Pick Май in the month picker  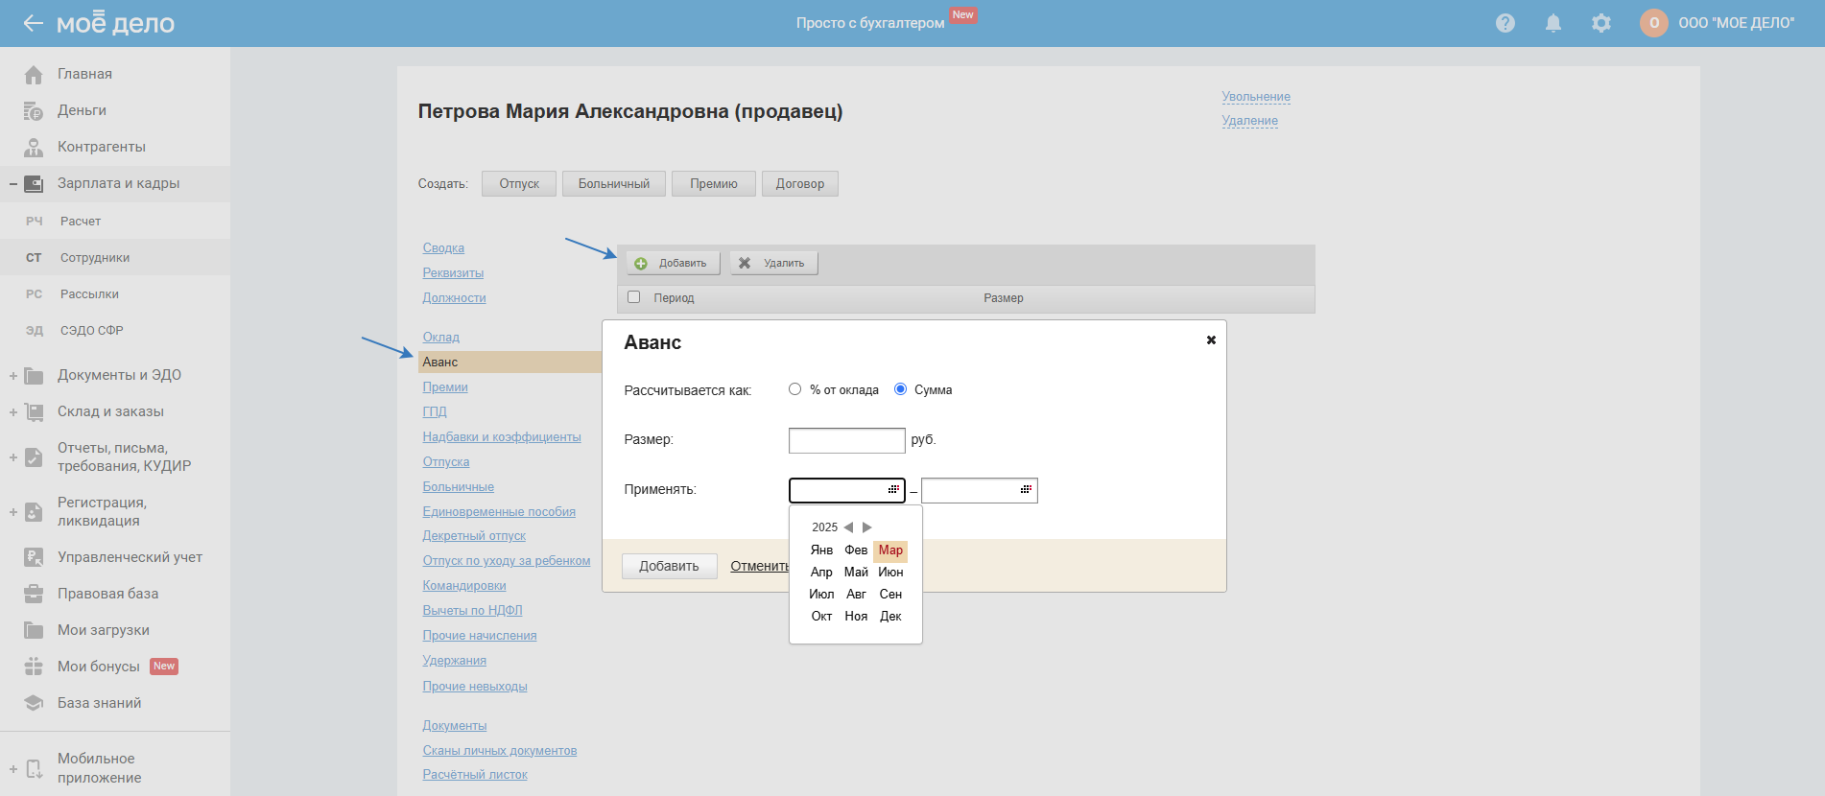pyautogui.click(x=856, y=573)
